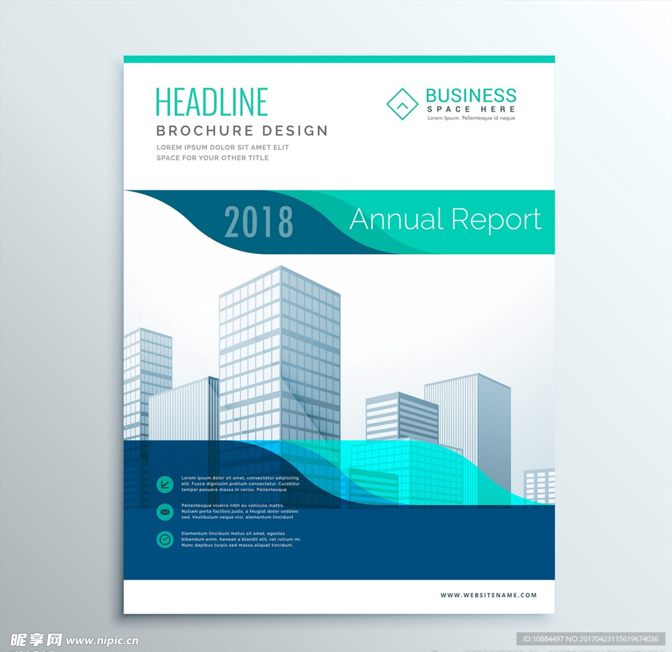Click the chart icon beside first paragraph
Viewport: 672px width, 652px height.
point(165,485)
